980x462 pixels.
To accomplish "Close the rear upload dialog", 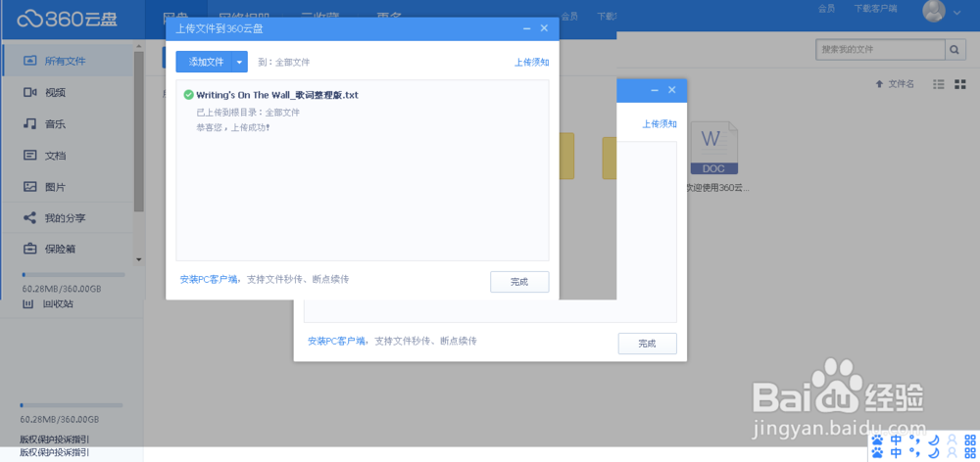I will click(x=672, y=90).
